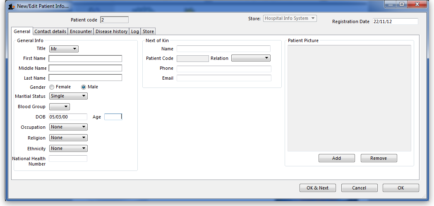434x206 pixels.
Task: Click the Next of Kin Phone field
Action: tap(224, 69)
